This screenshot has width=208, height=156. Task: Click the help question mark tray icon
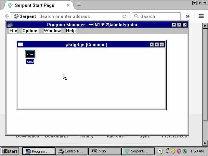[160, 151]
